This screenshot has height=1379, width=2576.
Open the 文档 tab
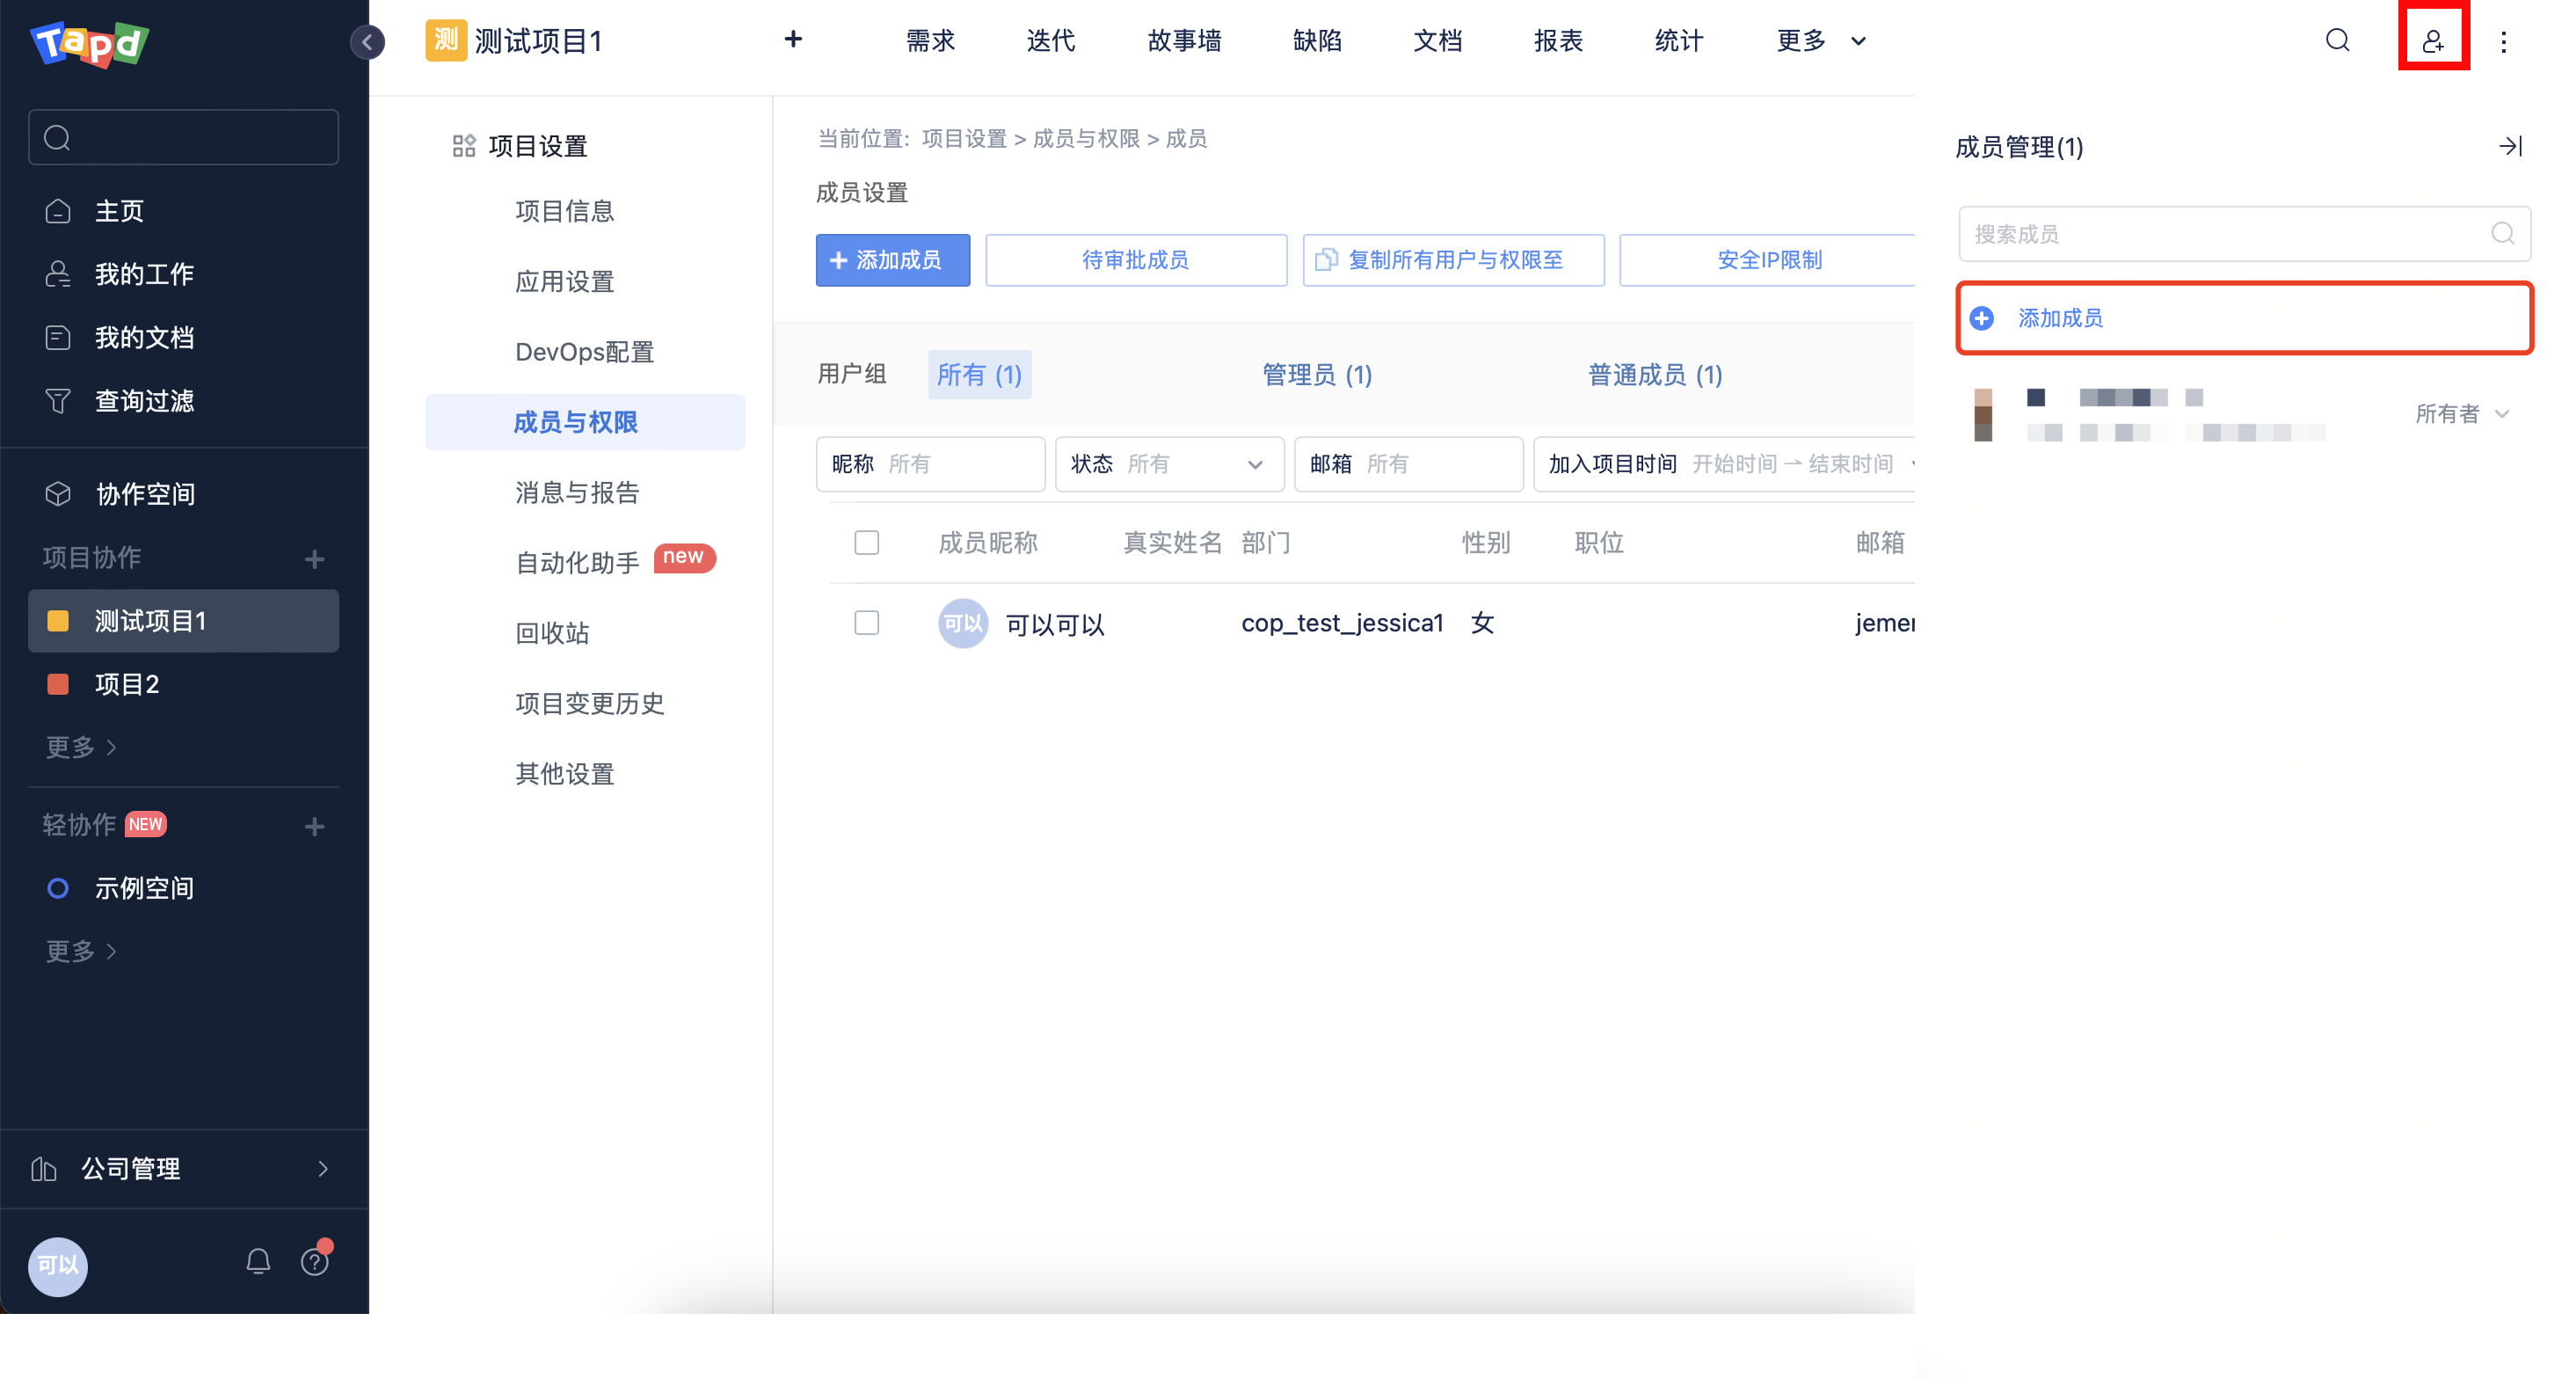tap(1438, 40)
